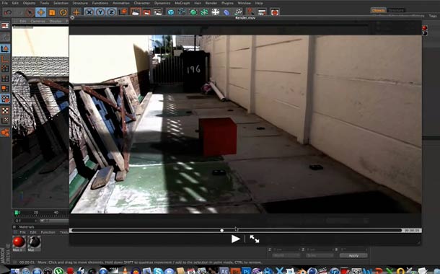
Task: Close the Render.mov preview window
Action: (72, 18)
